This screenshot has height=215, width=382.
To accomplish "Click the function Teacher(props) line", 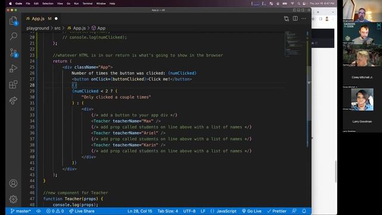I will pyautogui.click(x=73, y=199).
